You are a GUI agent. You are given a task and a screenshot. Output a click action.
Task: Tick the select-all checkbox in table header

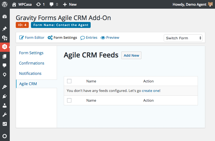[x=69, y=81]
